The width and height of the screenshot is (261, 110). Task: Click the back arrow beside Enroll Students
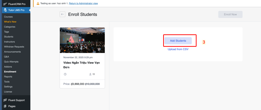[x=62, y=14]
